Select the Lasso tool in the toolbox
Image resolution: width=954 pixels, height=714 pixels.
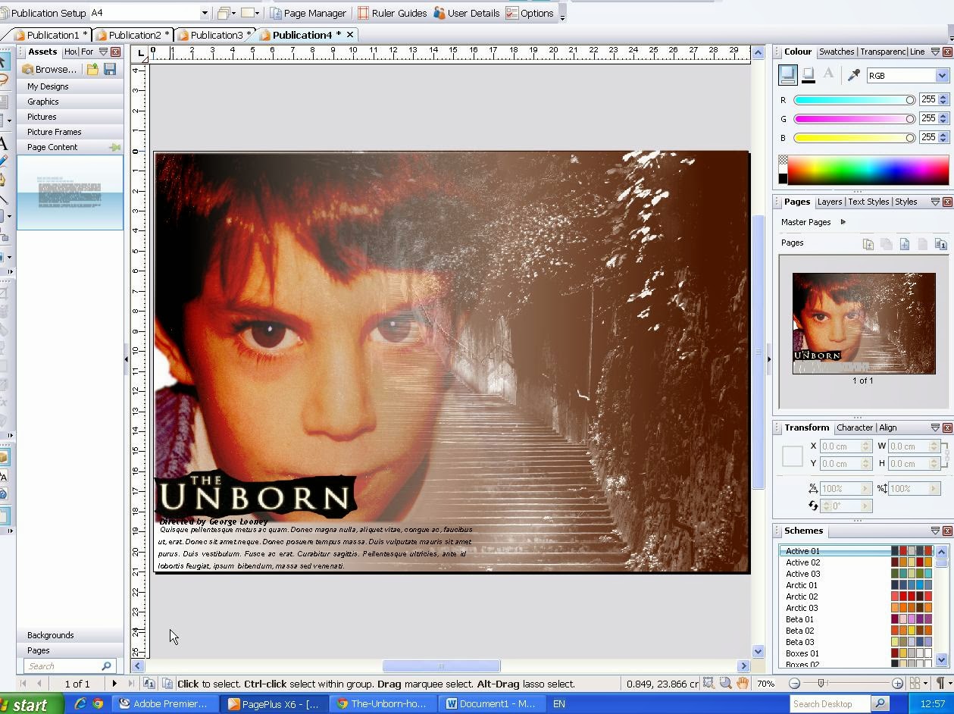click(4, 80)
